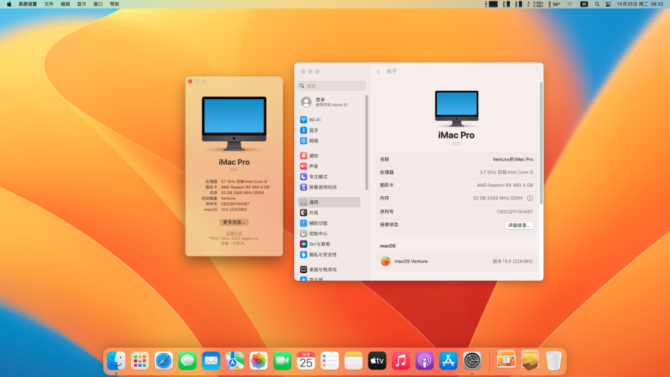Open the 系统设置 menu
670x377 pixels.
(27, 4)
